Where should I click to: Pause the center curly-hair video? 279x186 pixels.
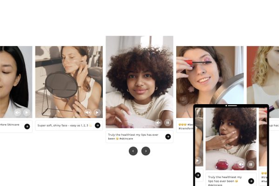tap(167, 123)
